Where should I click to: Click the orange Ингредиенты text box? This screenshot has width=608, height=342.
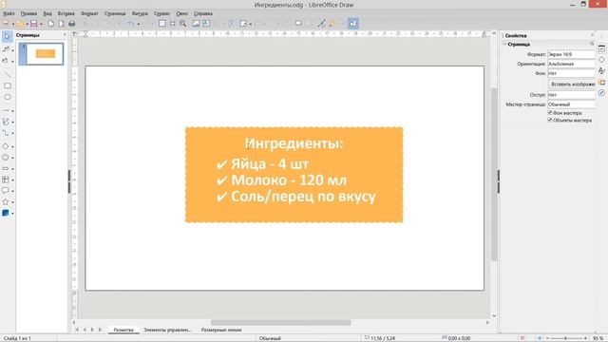tap(294, 175)
